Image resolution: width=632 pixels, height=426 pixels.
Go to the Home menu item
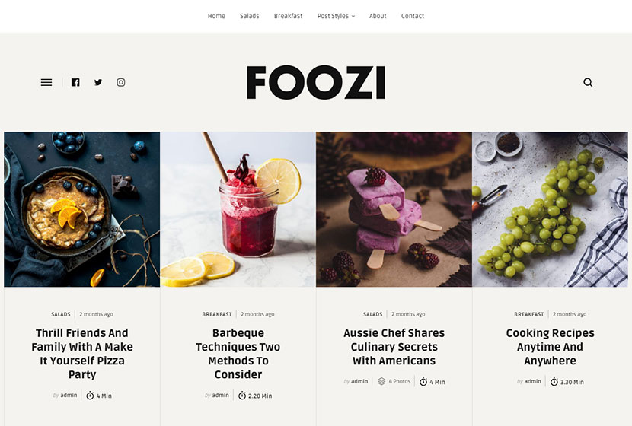coord(216,16)
